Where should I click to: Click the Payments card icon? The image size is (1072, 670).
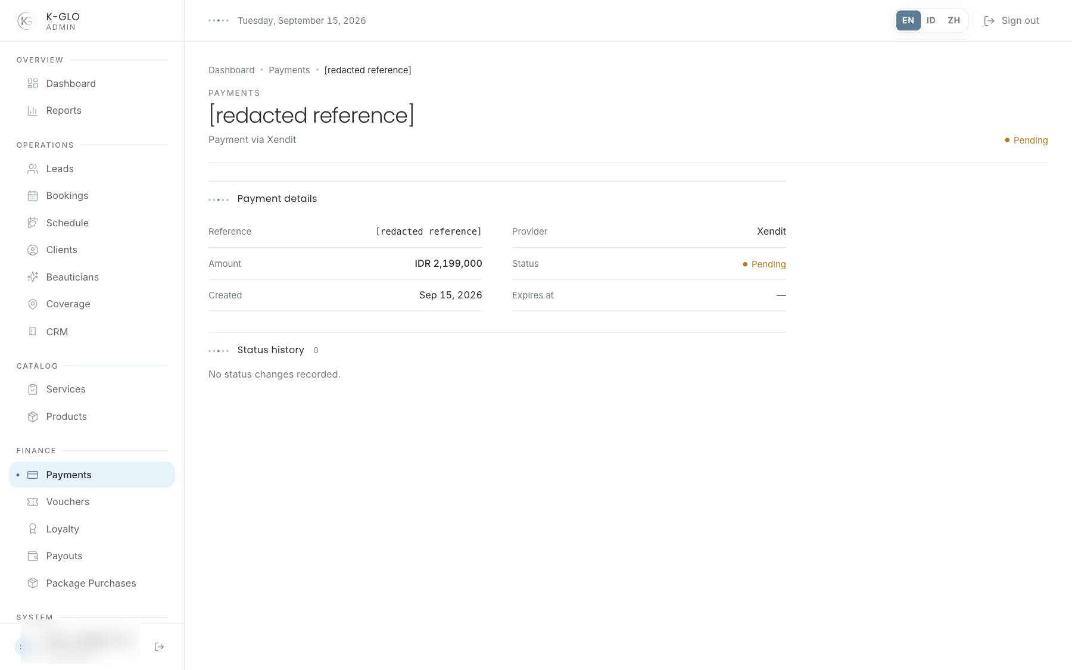[x=33, y=475]
